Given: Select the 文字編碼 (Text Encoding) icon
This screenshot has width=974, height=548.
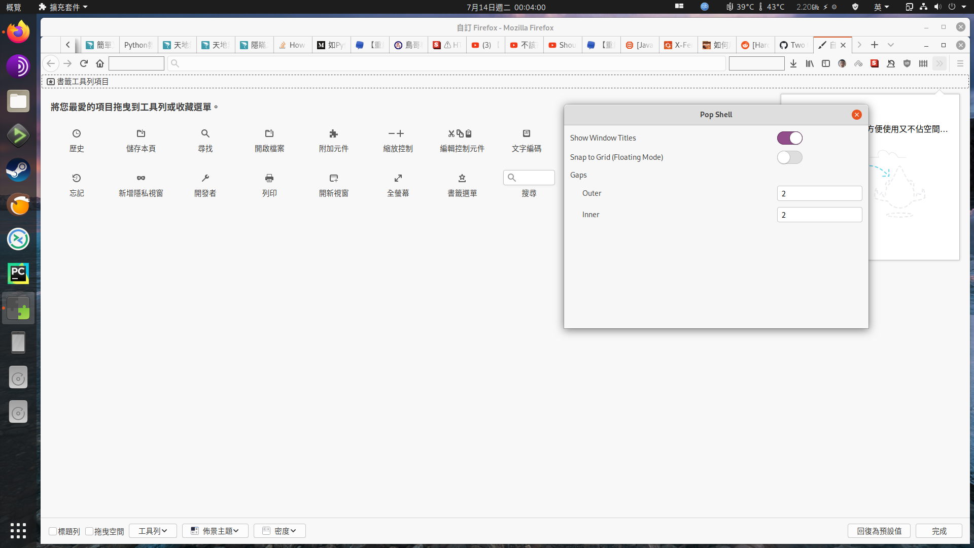Looking at the screenshot, I should click(x=527, y=133).
